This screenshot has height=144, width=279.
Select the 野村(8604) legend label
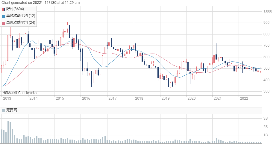click(x=15, y=9)
